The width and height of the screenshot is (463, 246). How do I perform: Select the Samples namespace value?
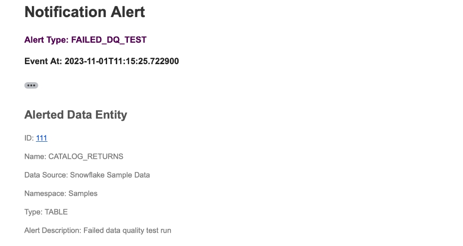83,193
